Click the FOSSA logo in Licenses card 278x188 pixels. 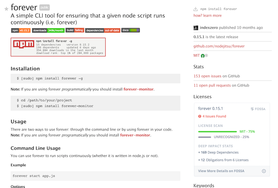click(x=258, y=109)
